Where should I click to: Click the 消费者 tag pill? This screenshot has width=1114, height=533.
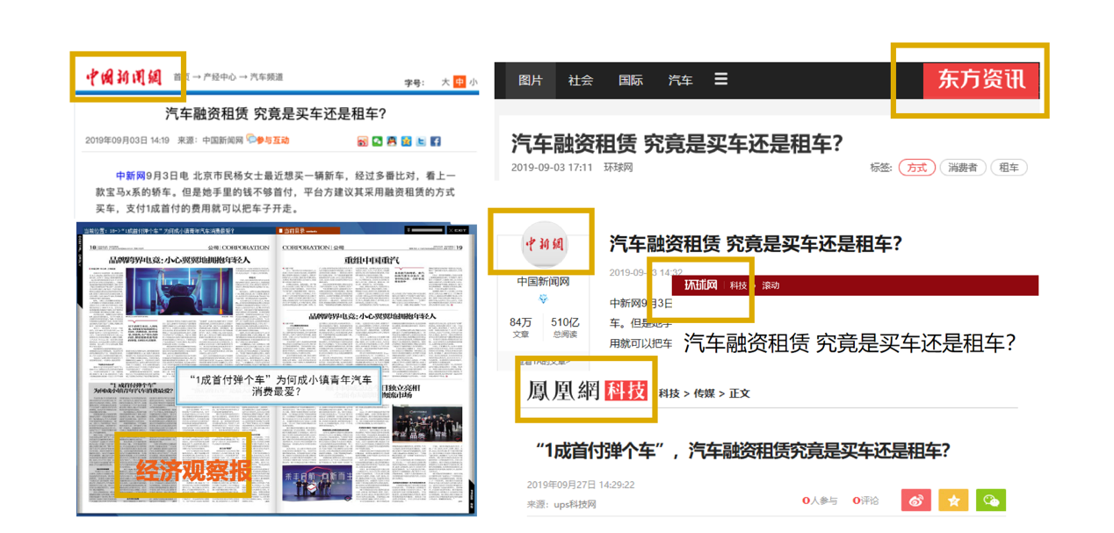pos(962,168)
